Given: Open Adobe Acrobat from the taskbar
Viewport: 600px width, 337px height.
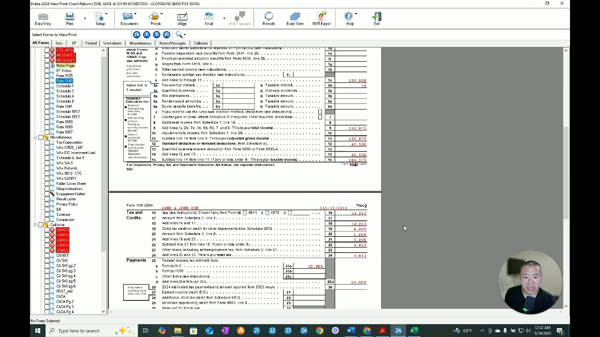Looking at the screenshot, I should (x=382, y=330).
